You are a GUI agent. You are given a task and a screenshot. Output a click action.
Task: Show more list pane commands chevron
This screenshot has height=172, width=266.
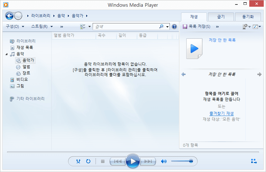217,27
